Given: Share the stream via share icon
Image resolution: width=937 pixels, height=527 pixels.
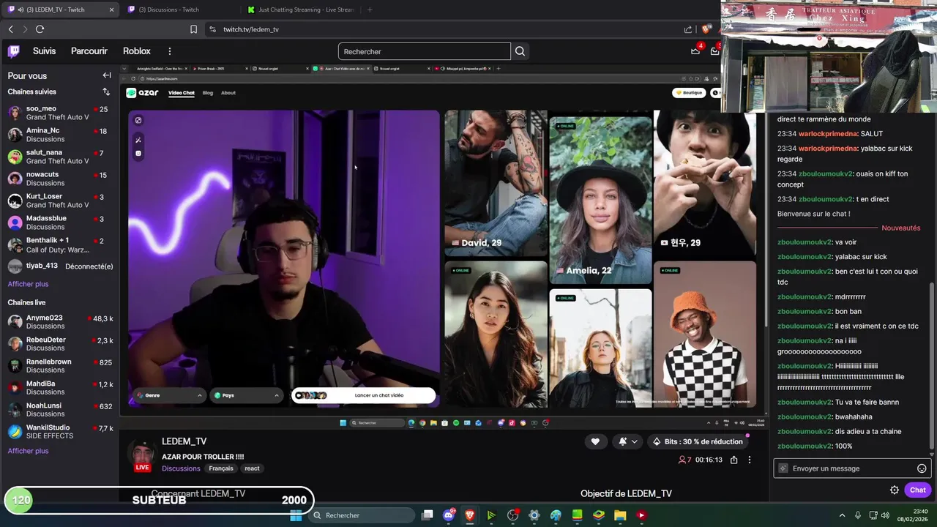Looking at the screenshot, I should point(733,460).
